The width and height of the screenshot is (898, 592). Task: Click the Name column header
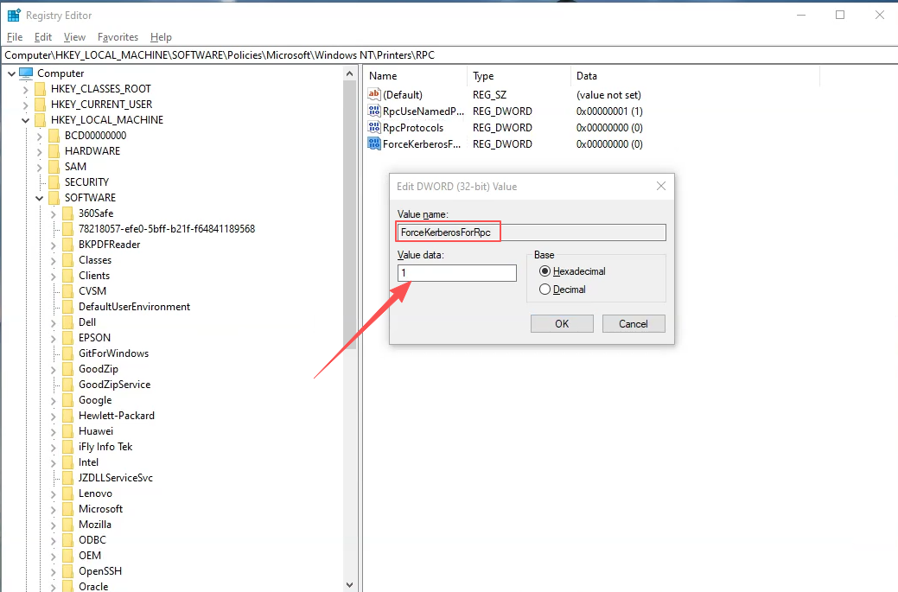pyautogui.click(x=416, y=75)
